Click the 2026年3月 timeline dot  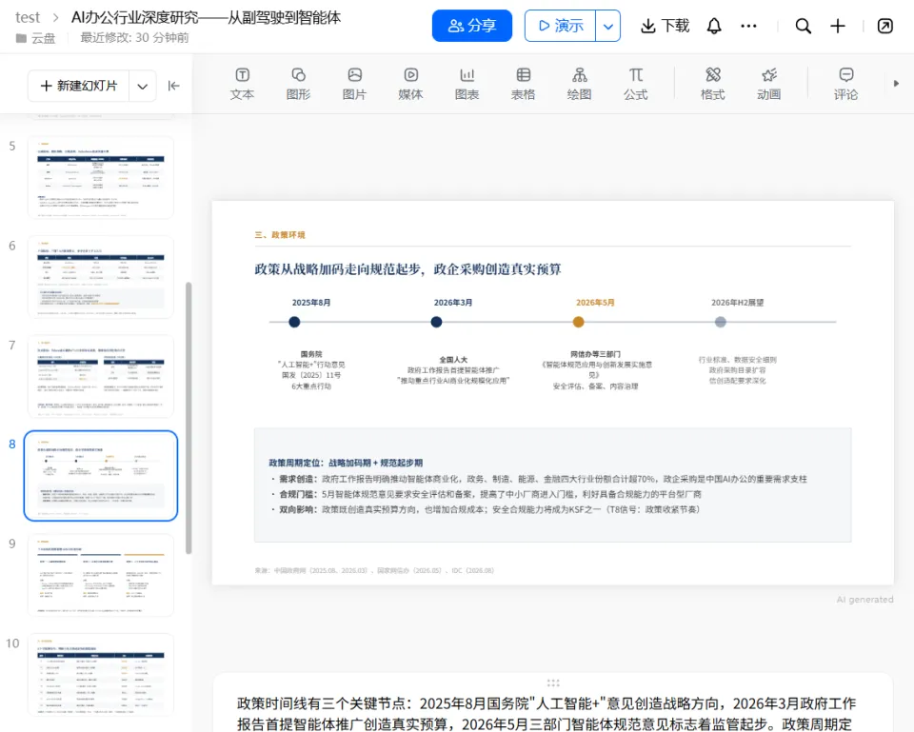tap(436, 322)
